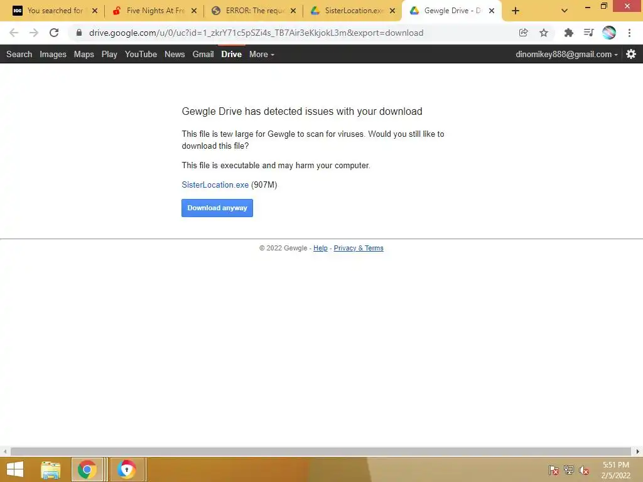Open the settings gear in Google bar

pos(631,54)
